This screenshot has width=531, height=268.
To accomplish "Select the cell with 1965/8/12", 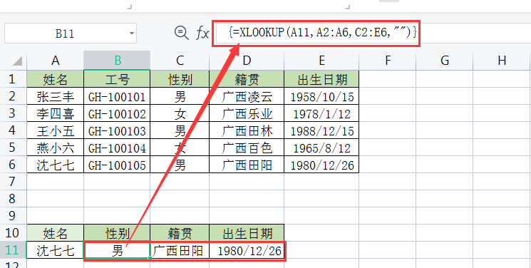I will point(321,147).
